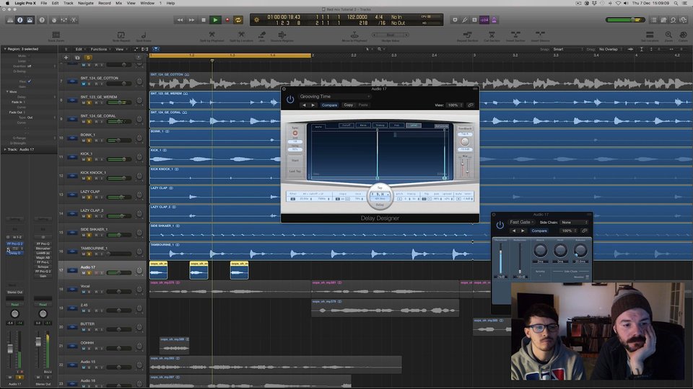Open the List Editors icon
This screenshot has height=389, width=693.
click(x=654, y=20)
